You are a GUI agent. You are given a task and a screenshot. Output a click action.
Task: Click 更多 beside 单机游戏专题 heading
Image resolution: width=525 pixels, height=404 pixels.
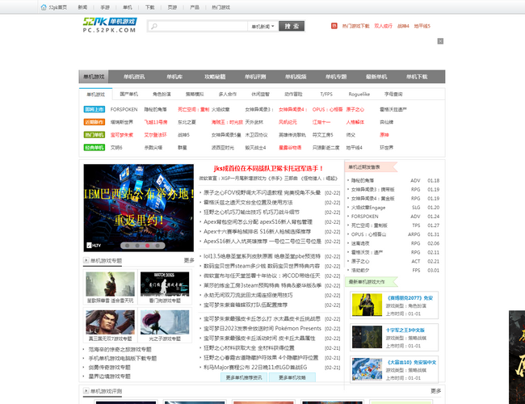pos(189,260)
